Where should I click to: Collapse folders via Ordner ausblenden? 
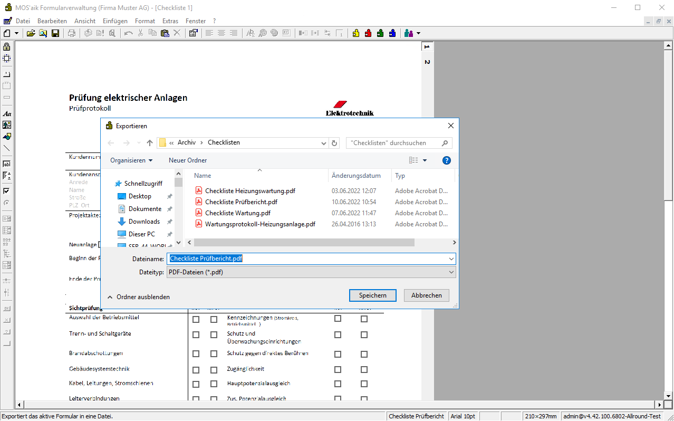(138, 297)
